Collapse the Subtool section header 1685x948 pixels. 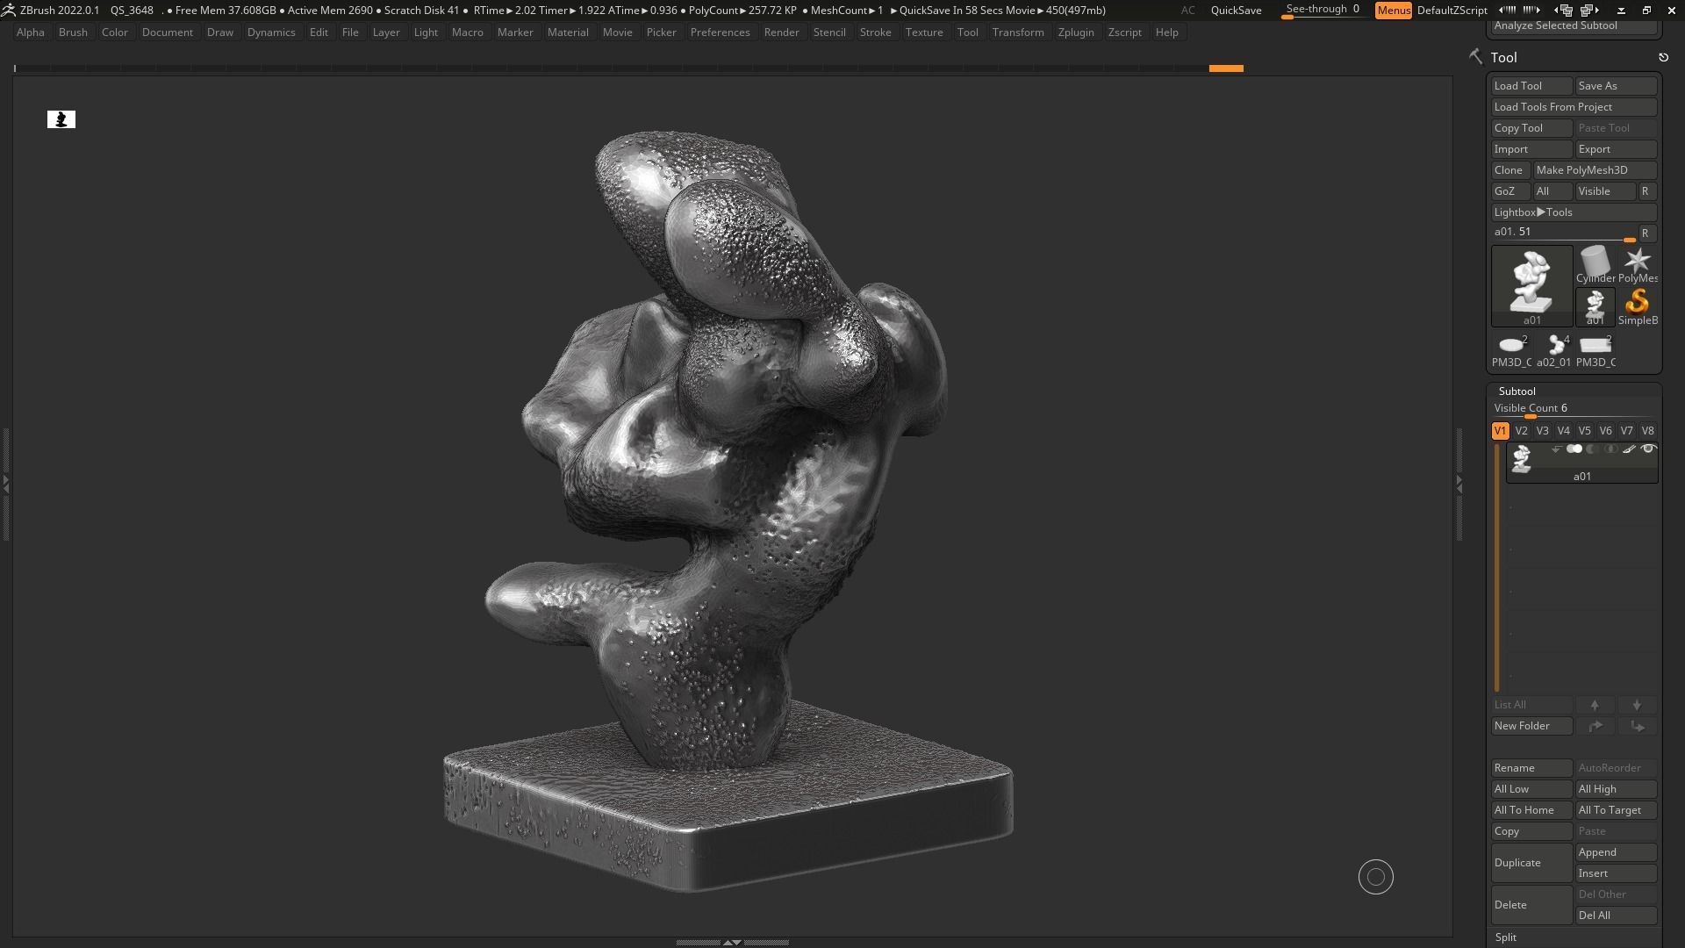coord(1516,391)
